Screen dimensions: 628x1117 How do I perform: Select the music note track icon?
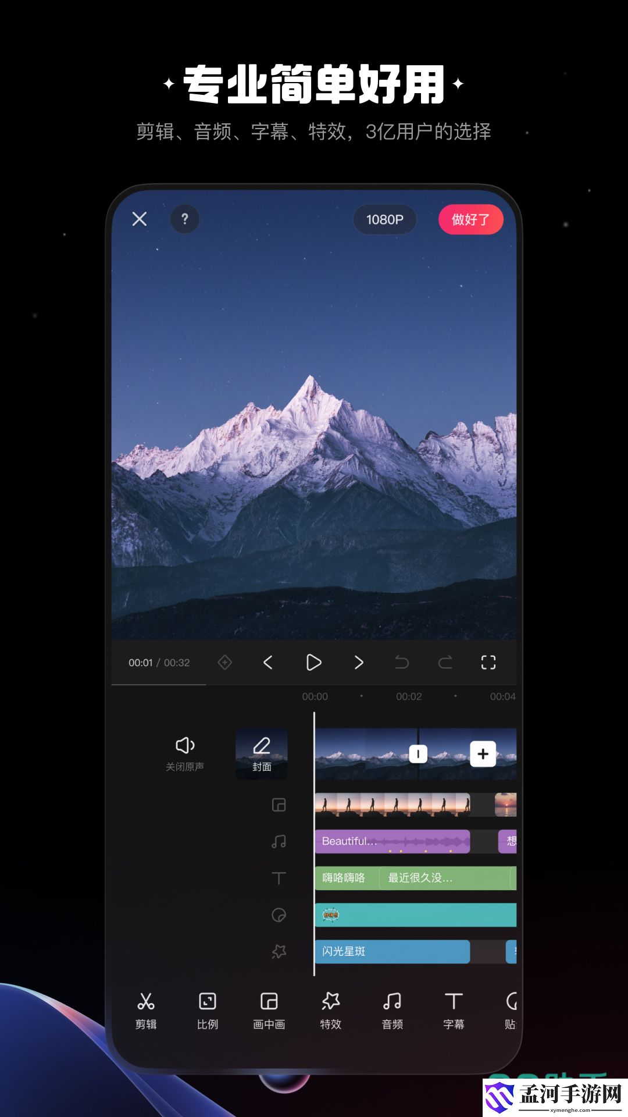pyautogui.click(x=279, y=842)
